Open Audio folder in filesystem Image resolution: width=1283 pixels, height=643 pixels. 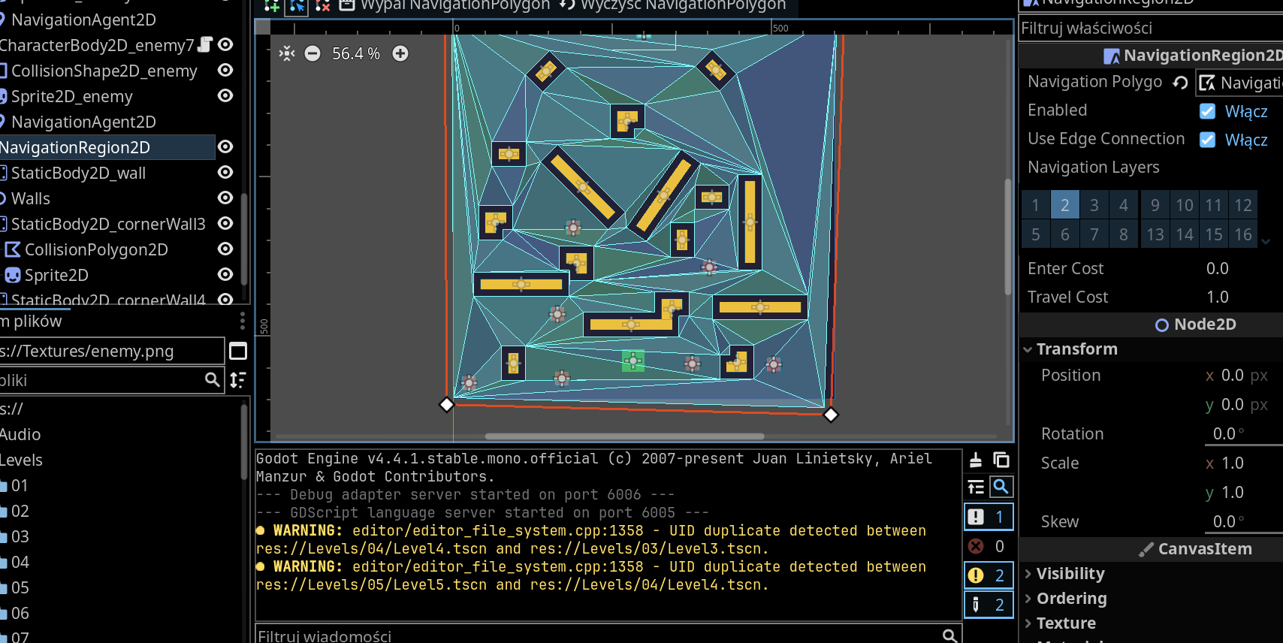click(20, 434)
